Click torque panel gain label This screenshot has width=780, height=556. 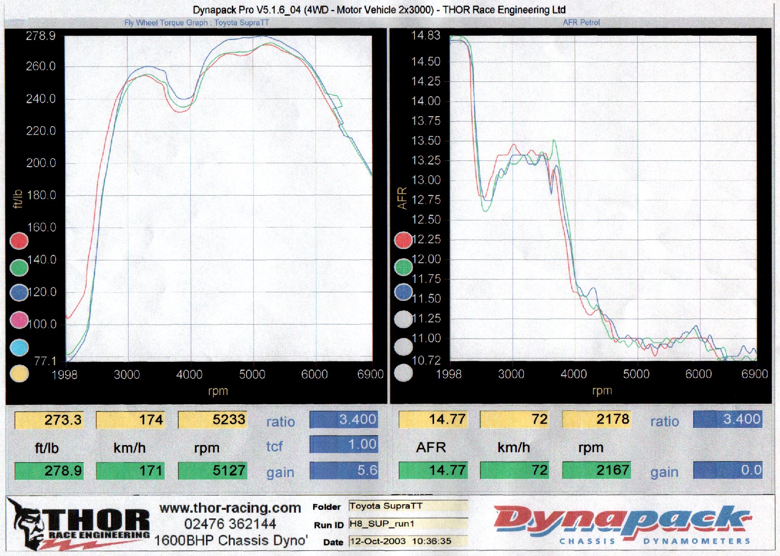tap(280, 473)
